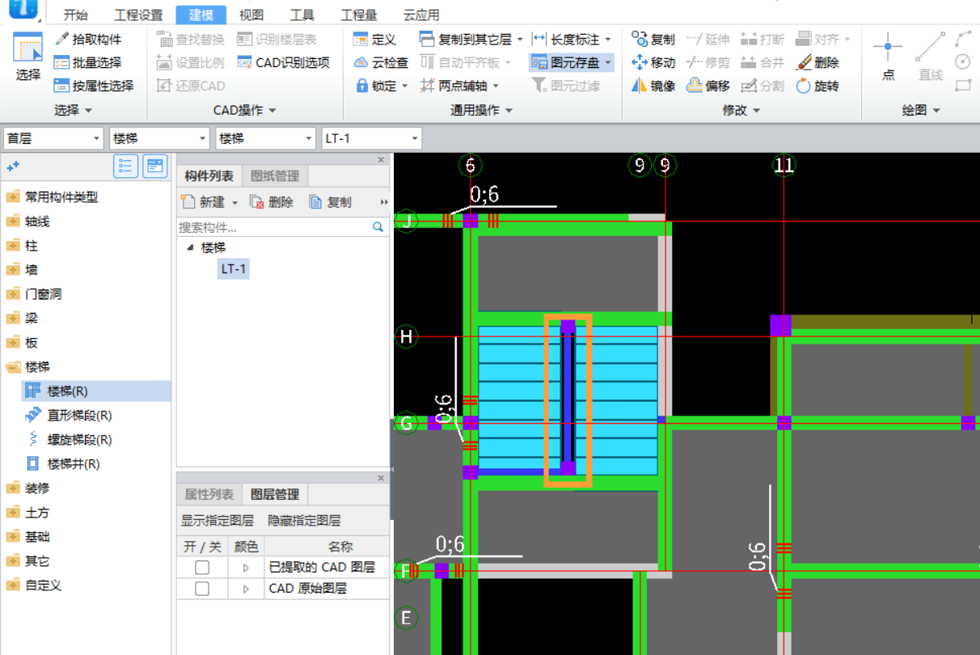Expand the 复制到其它层 dropdown

click(x=520, y=39)
